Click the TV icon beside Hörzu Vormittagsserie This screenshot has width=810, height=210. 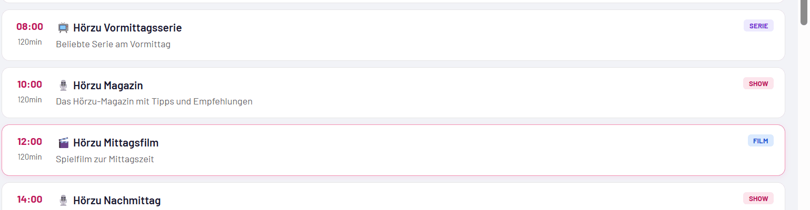pos(63,28)
